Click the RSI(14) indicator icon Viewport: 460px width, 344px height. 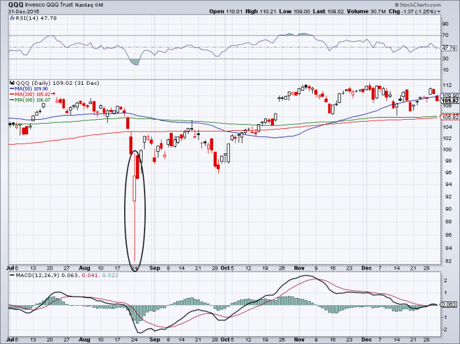click(x=12, y=18)
